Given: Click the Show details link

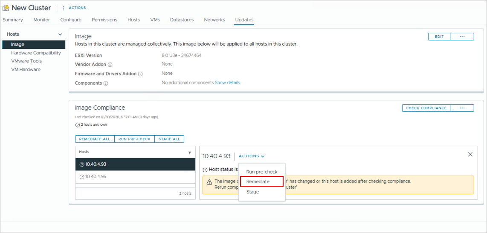Looking at the screenshot, I should (227, 83).
